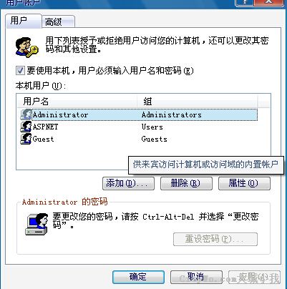Click the Administrator user account icon
The width and height of the screenshot is (287, 289).
point(26,114)
